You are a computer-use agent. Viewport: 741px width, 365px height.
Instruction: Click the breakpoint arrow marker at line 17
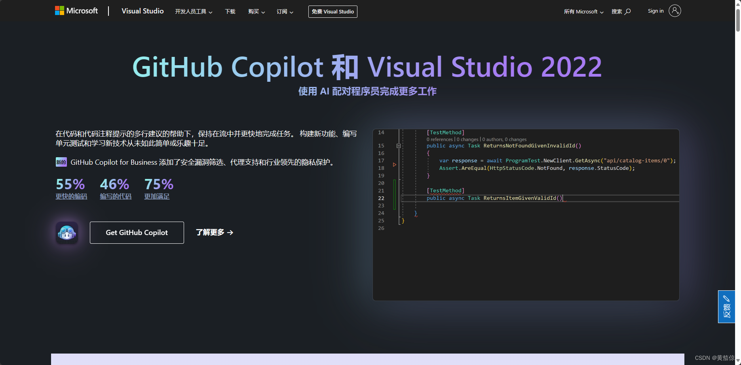395,164
